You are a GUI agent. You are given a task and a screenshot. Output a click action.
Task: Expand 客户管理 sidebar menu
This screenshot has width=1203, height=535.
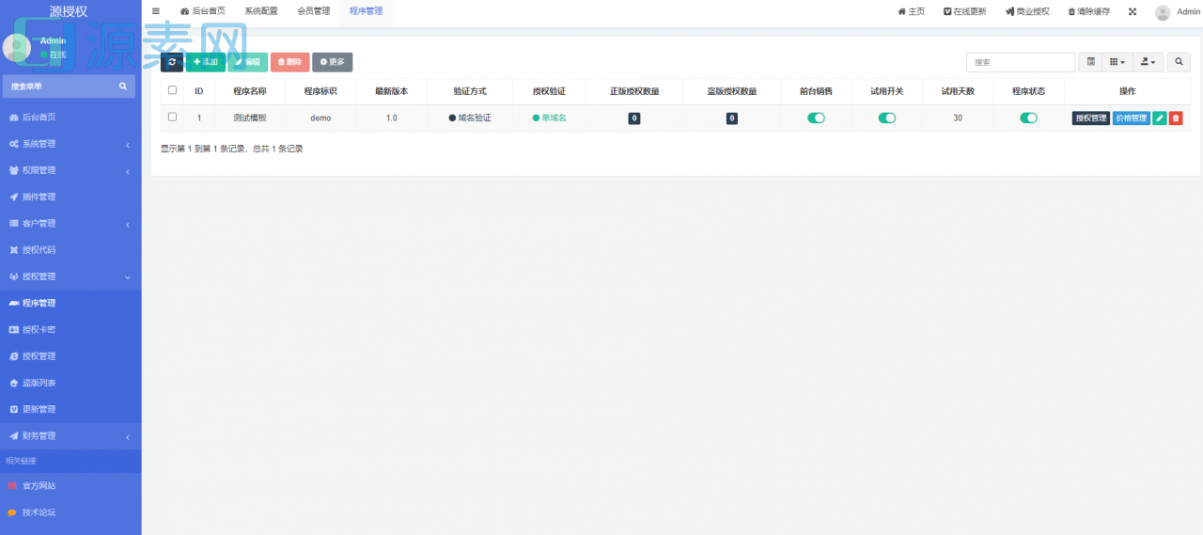click(x=70, y=224)
